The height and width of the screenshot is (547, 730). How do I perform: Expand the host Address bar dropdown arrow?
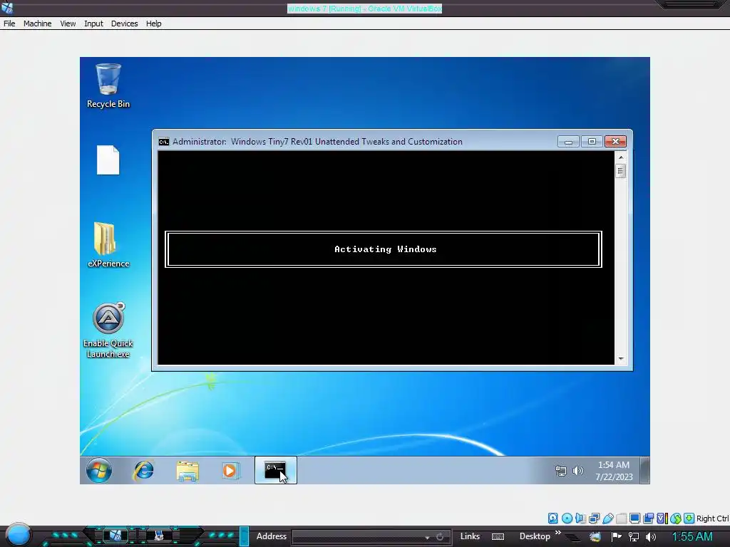coord(428,537)
